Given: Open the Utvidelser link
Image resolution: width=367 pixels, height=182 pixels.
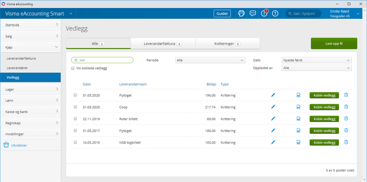Looking at the screenshot, I should [19, 145].
